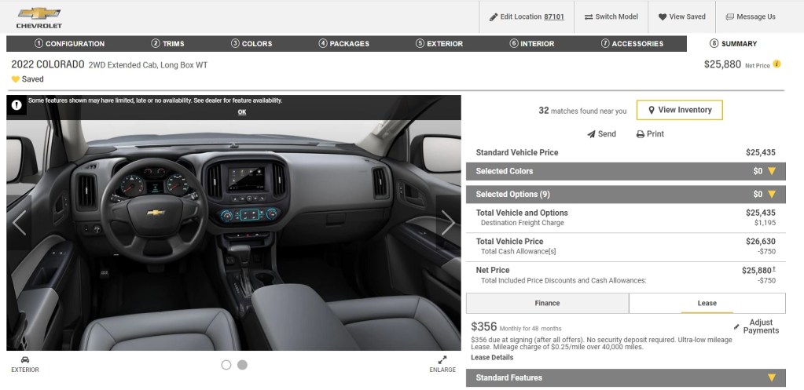Show the previous interior image arrow
The height and width of the screenshot is (390, 804).
[20, 223]
